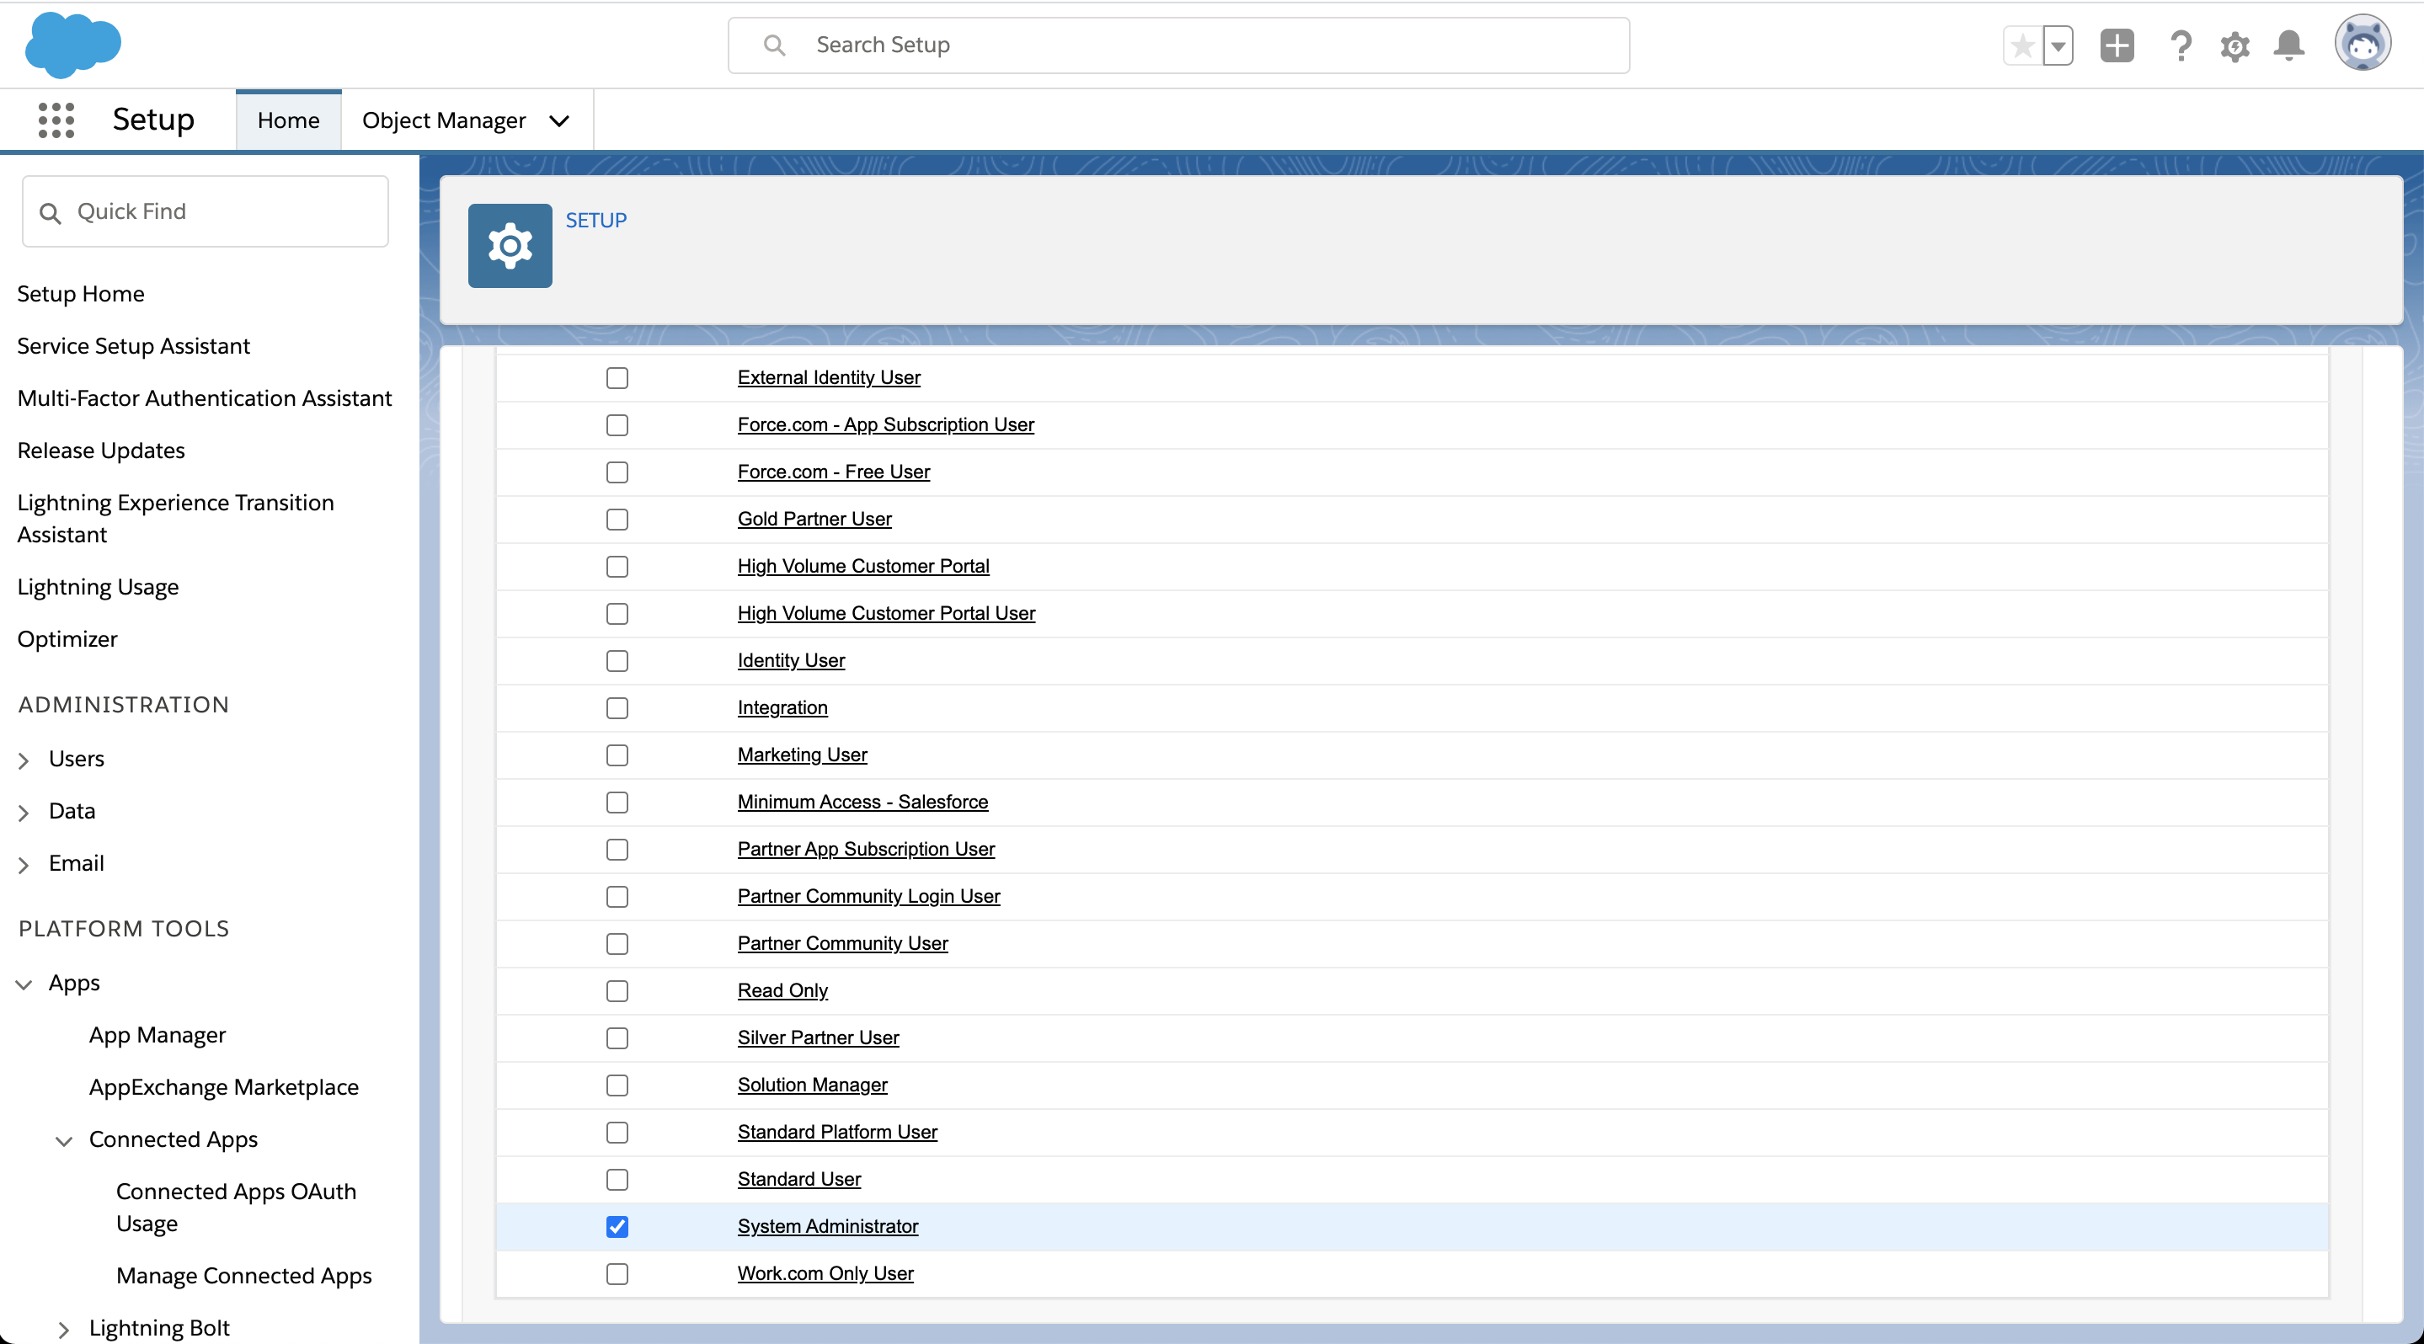Open the Minimum Access - Salesforce link

tap(863, 803)
